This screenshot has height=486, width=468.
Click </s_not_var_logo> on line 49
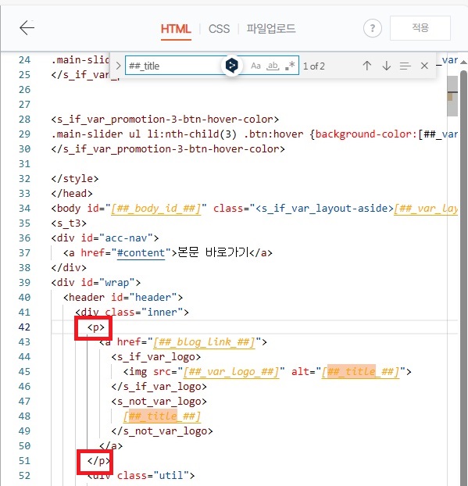click(x=162, y=431)
